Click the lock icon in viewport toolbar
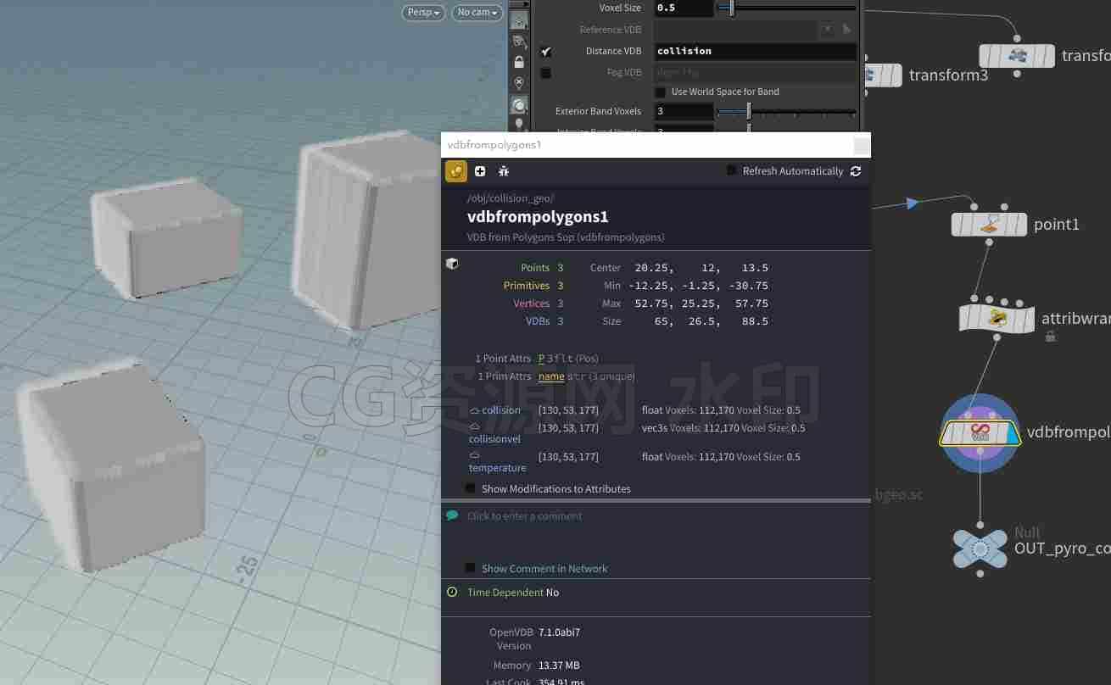Viewport: 1111px width, 685px height. [x=519, y=62]
